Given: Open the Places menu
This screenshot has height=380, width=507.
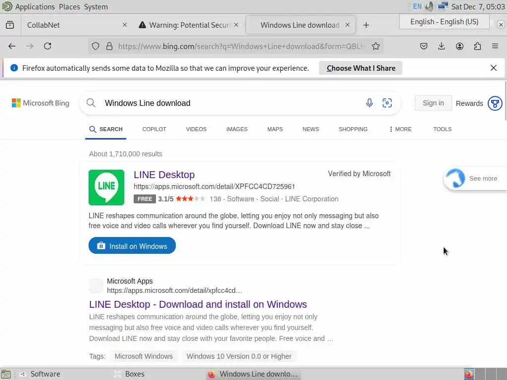Looking at the screenshot, I should [x=69, y=7].
